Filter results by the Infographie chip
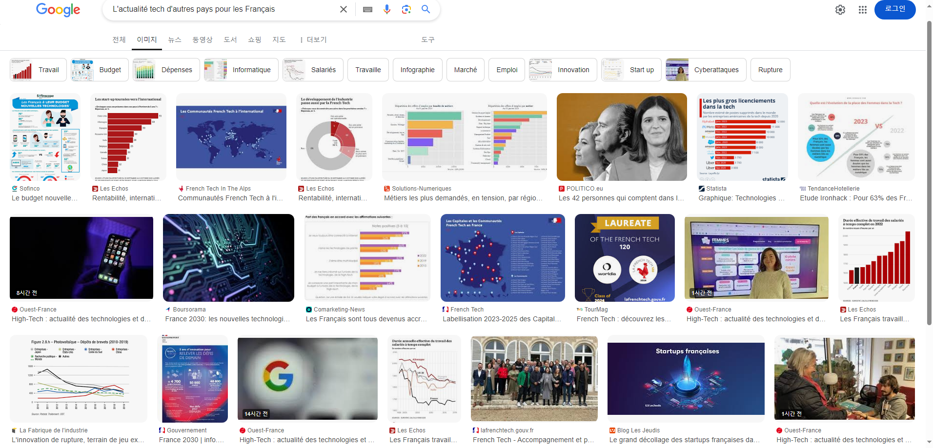 (417, 70)
